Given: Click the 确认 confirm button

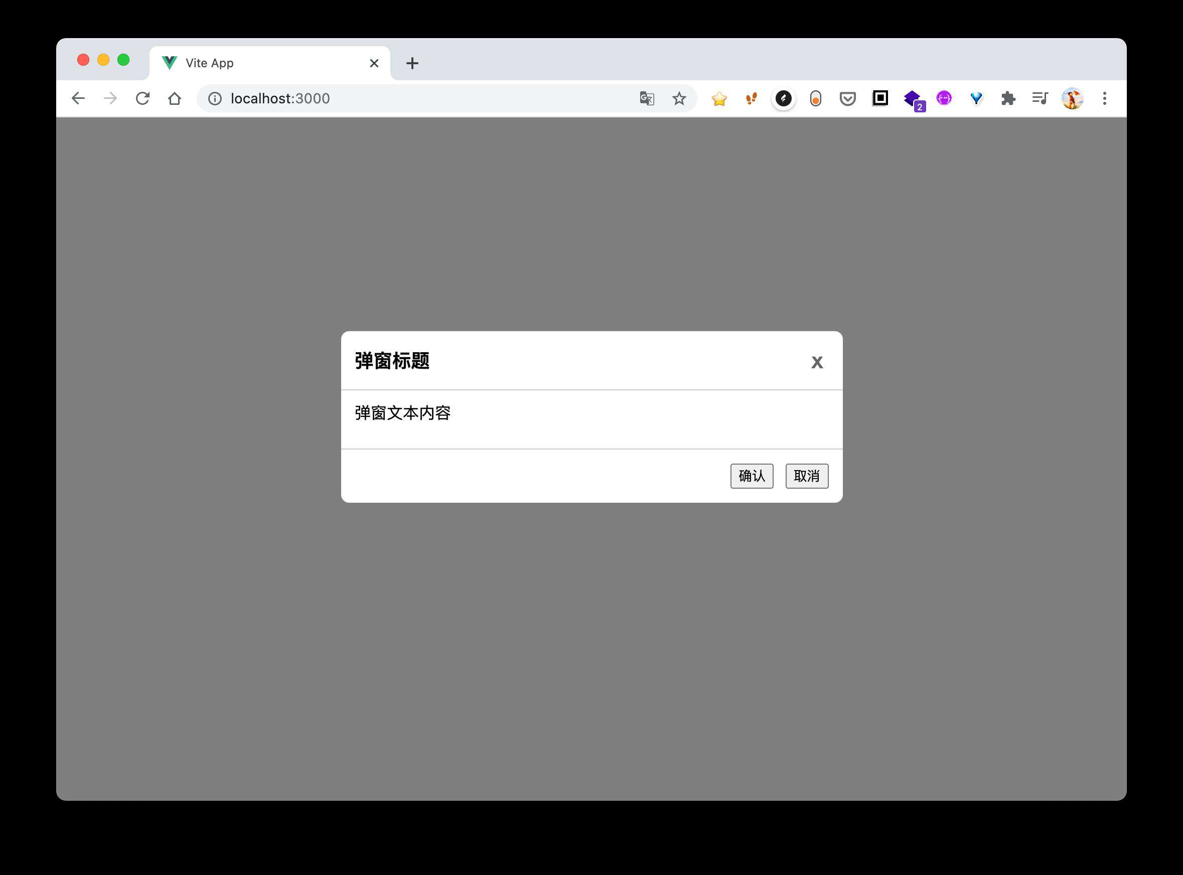Looking at the screenshot, I should [752, 476].
